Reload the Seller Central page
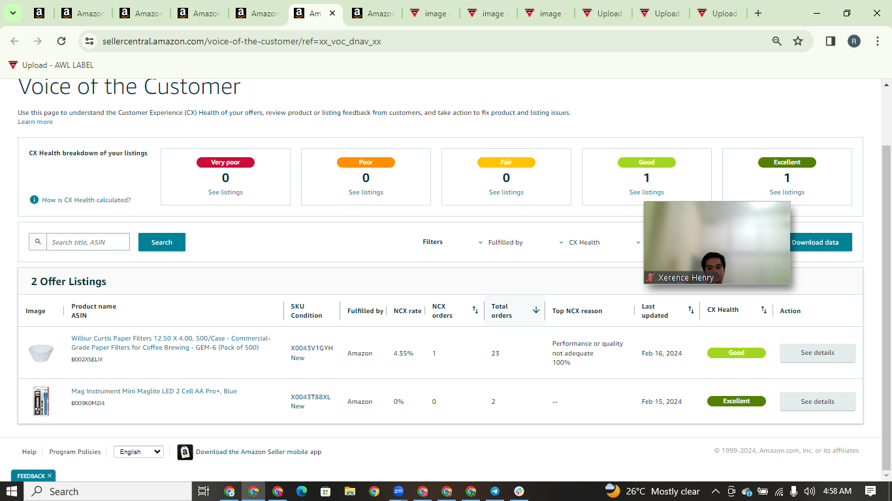 click(61, 41)
